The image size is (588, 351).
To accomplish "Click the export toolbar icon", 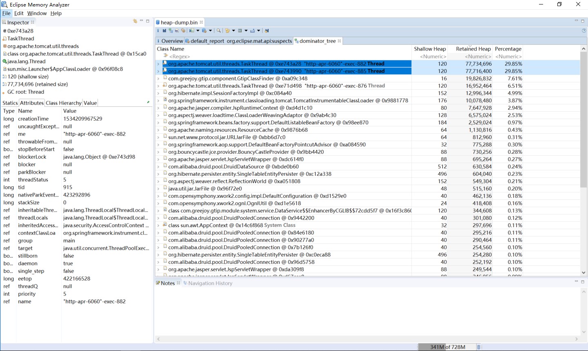I will coord(252,31).
